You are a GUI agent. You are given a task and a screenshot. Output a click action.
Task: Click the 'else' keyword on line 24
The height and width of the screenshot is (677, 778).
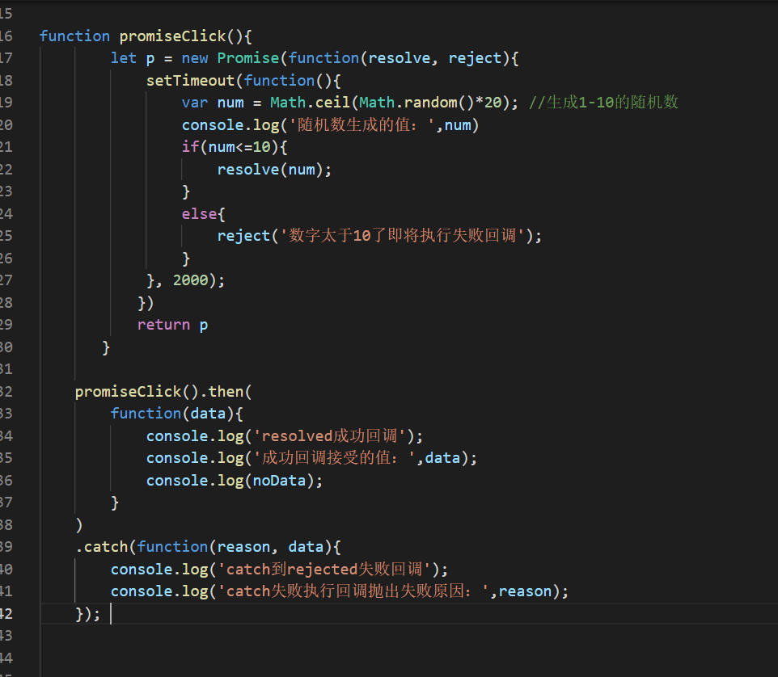(x=199, y=214)
